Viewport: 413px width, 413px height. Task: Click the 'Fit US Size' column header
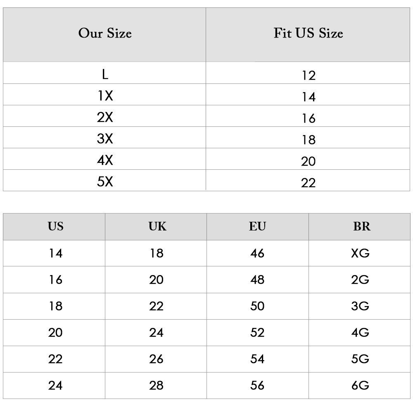tap(308, 33)
